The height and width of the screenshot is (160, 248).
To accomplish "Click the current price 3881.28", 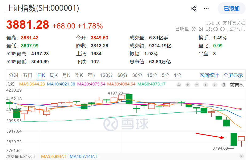I will pos(28,25).
